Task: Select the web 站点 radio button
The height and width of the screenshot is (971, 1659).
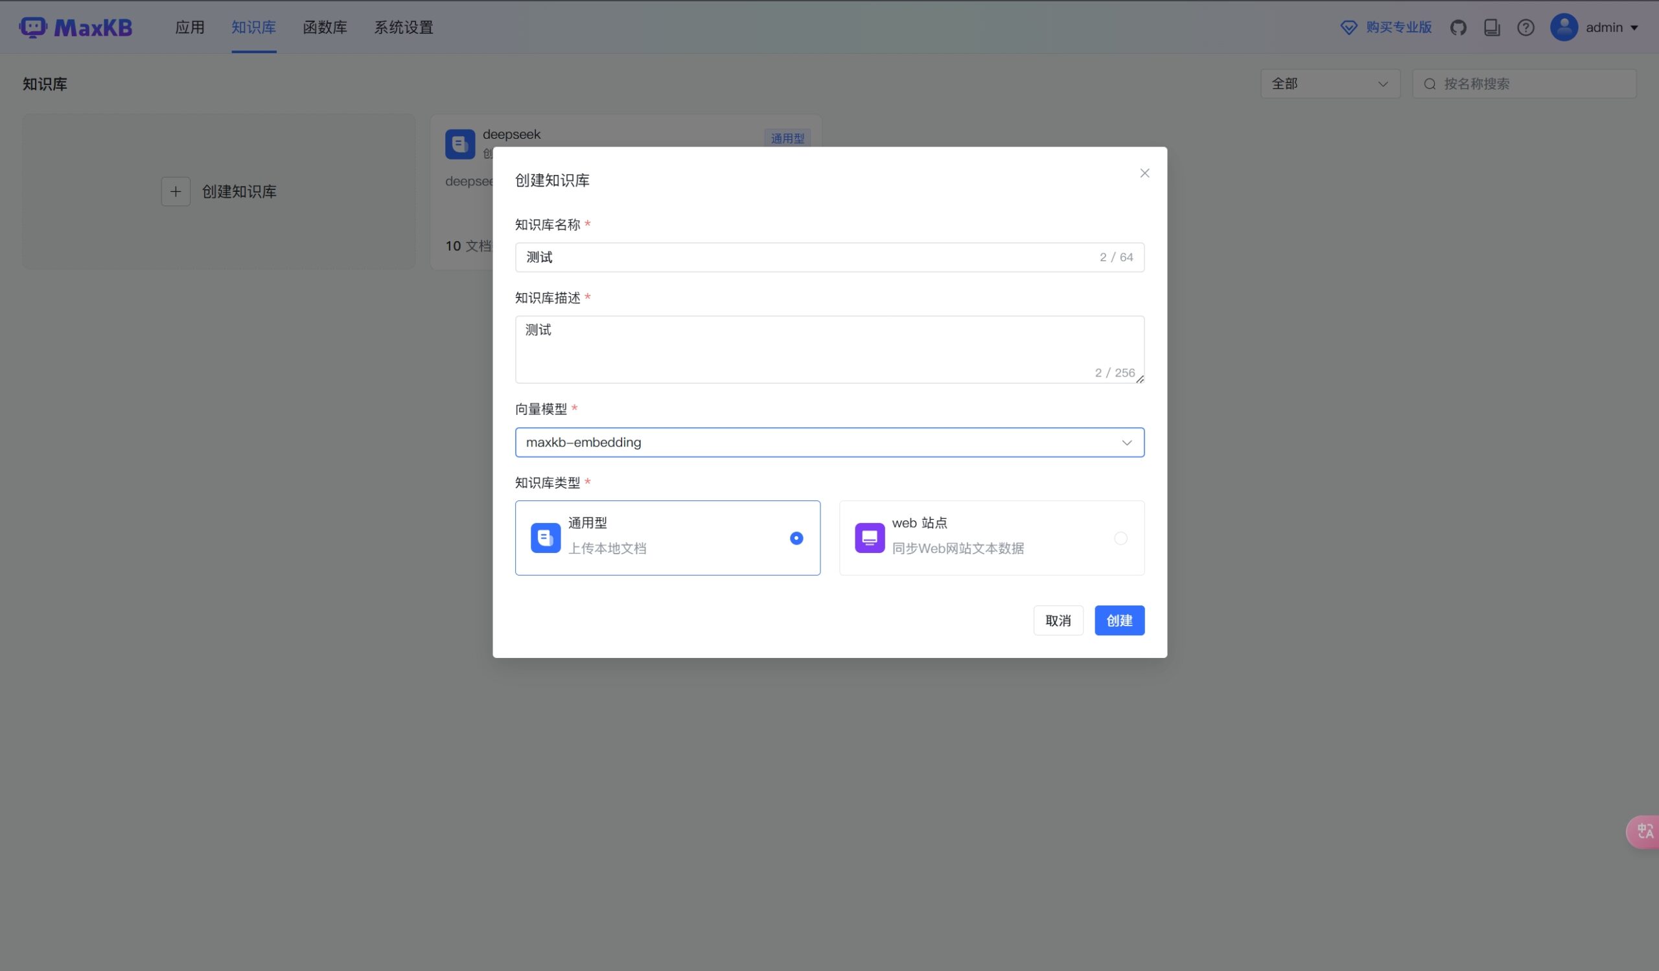Action: point(1120,539)
